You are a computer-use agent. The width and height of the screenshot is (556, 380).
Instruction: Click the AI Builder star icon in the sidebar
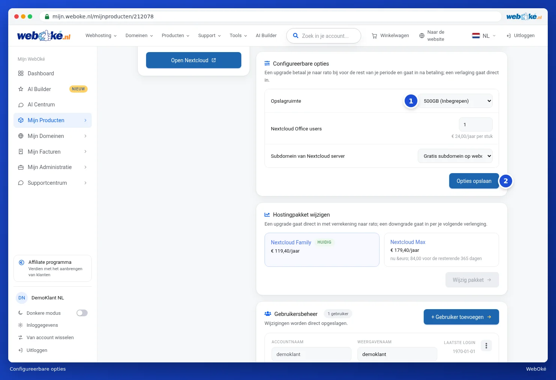[x=21, y=89]
